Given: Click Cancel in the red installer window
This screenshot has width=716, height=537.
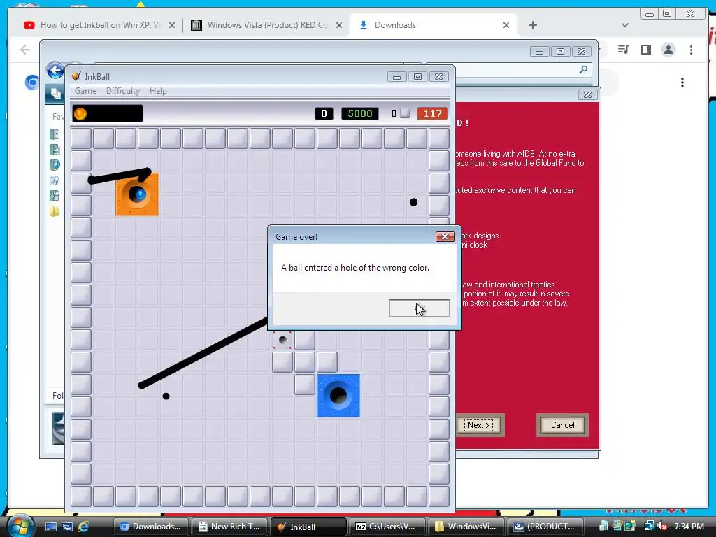Looking at the screenshot, I should (563, 425).
